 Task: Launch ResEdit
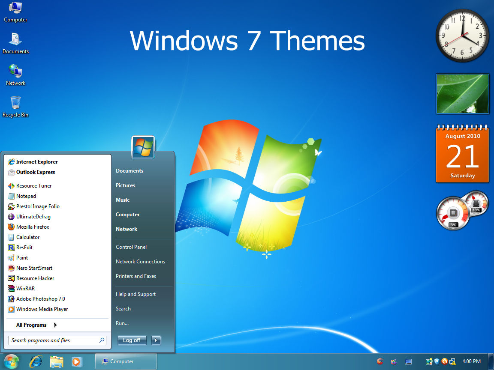pyautogui.click(x=21, y=247)
